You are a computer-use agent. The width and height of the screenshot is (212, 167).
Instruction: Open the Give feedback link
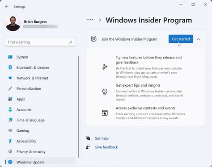(106, 147)
